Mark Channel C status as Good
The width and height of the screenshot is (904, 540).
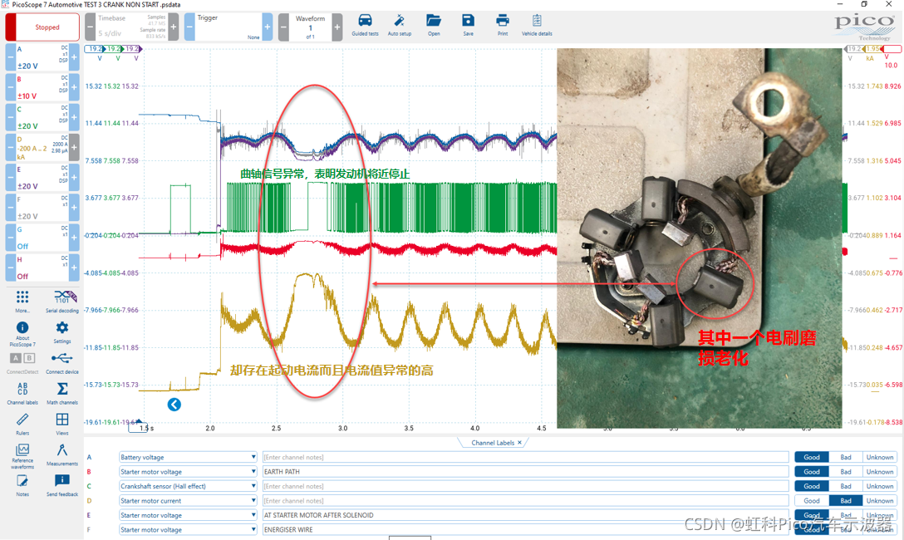point(812,486)
